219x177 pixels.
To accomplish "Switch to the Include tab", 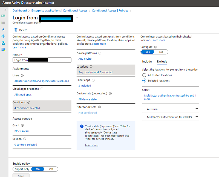I will tap(147, 62).
